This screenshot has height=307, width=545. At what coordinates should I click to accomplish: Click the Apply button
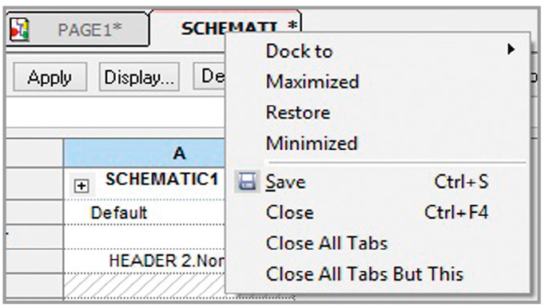50,77
